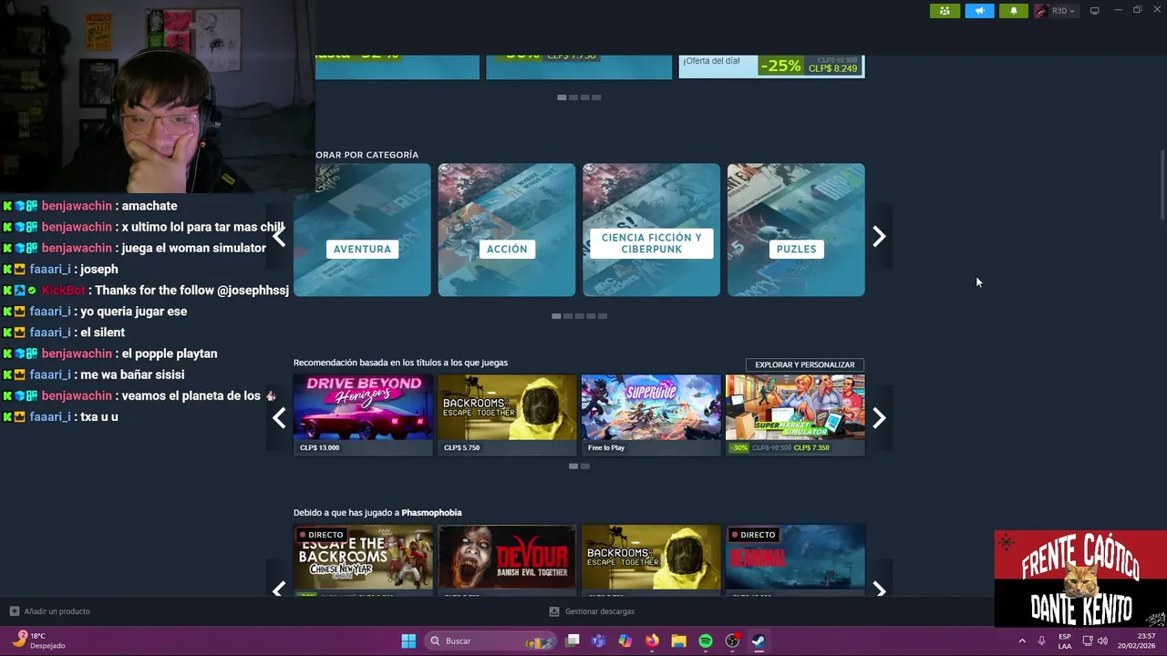
Task: Show hidden system tray icons chevron
Action: pos(1022,641)
